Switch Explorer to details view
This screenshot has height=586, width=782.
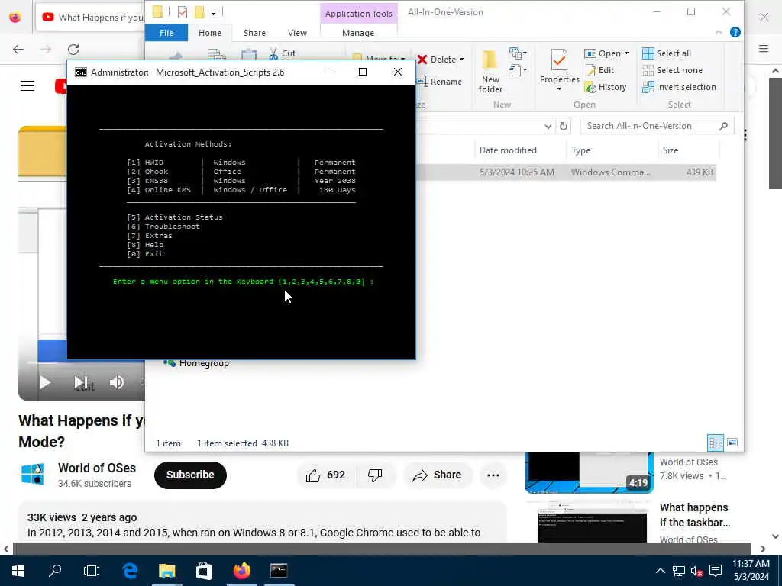716,443
